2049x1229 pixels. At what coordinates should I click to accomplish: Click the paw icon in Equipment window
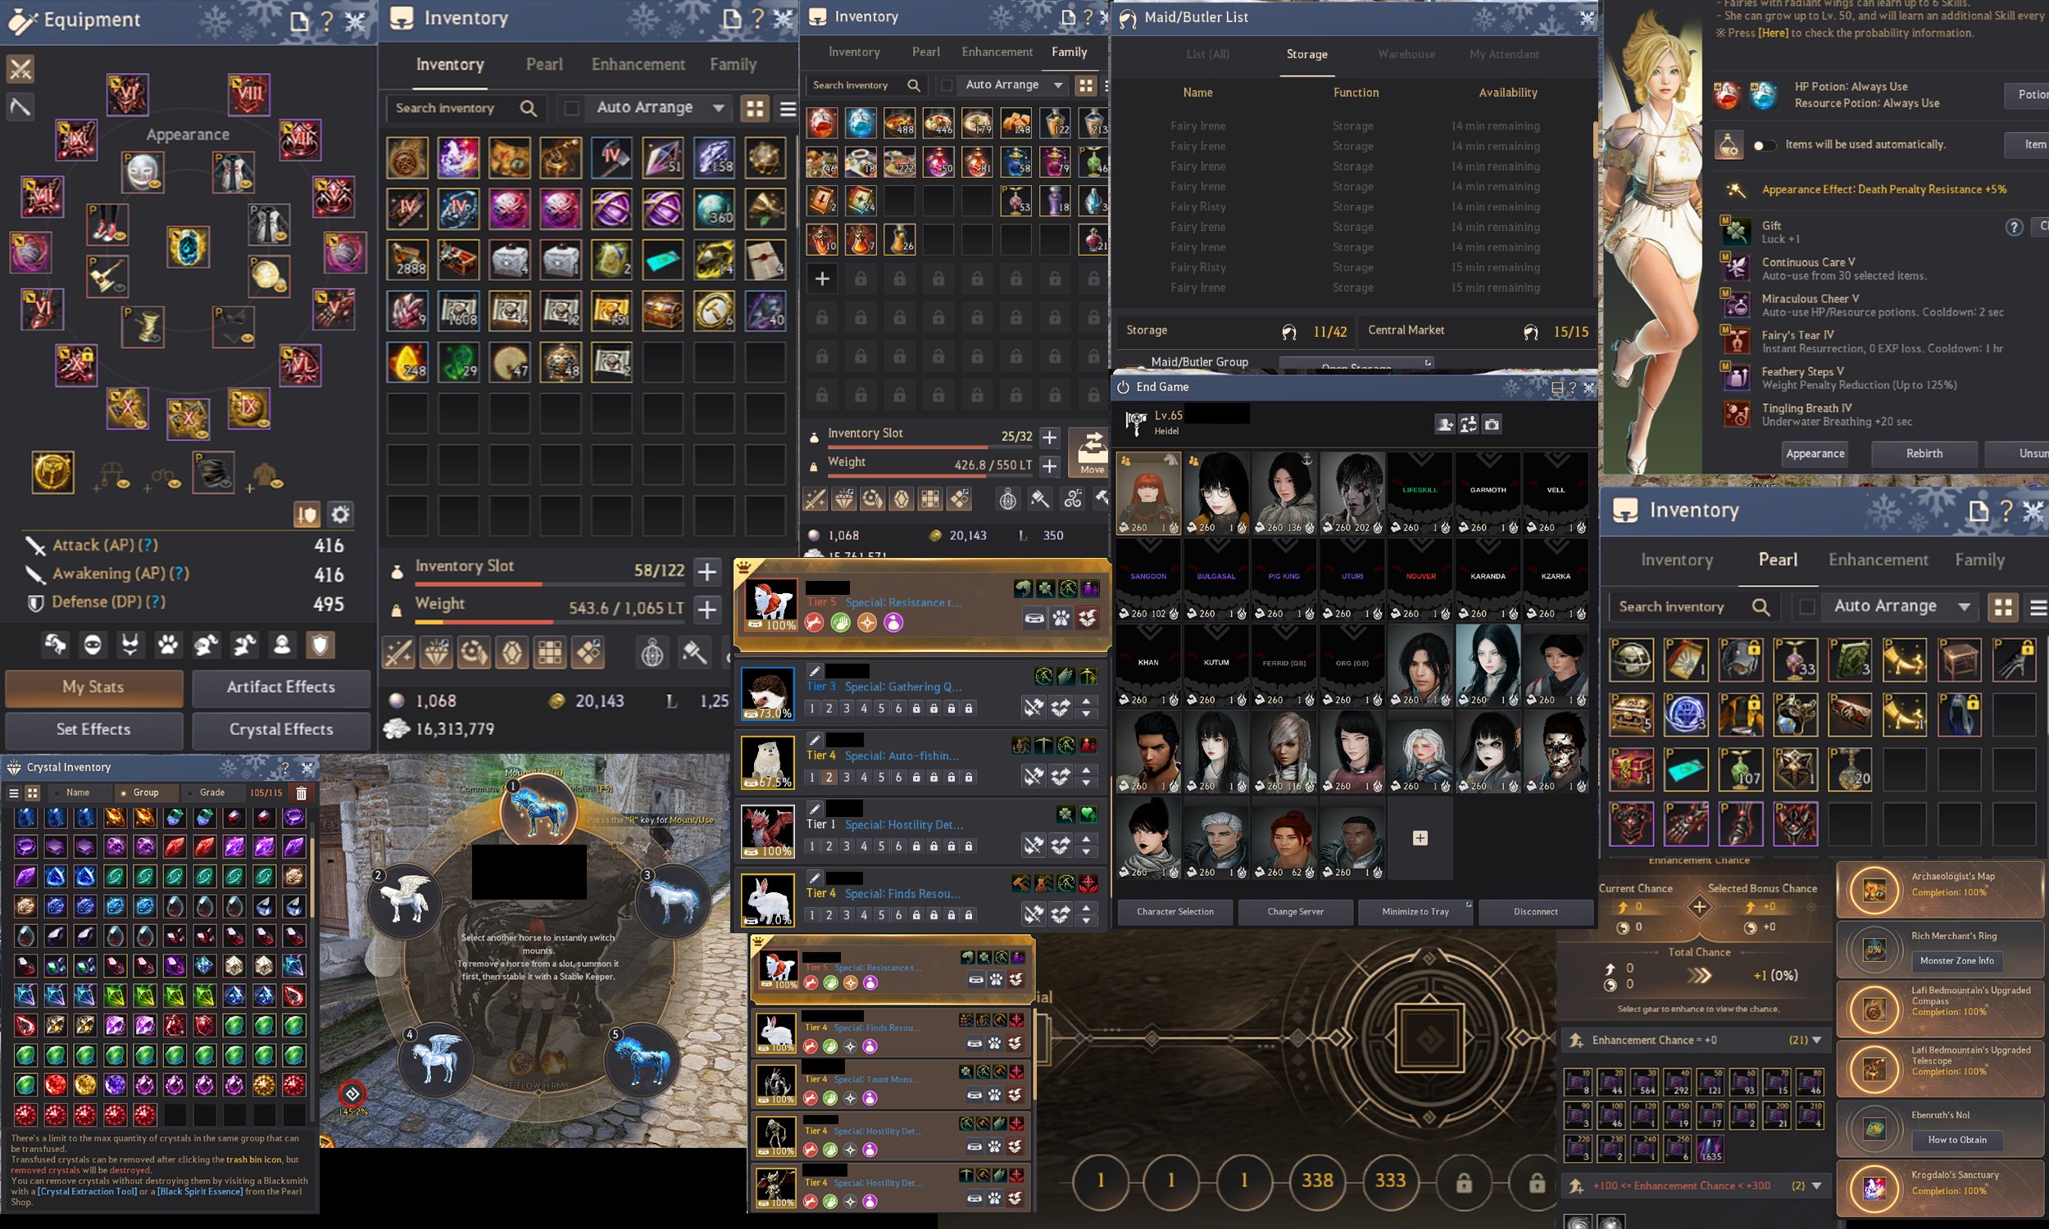(x=168, y=644)
